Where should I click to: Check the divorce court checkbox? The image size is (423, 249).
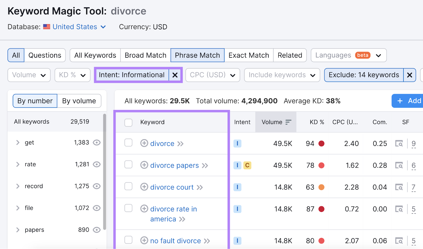[128, 186]
